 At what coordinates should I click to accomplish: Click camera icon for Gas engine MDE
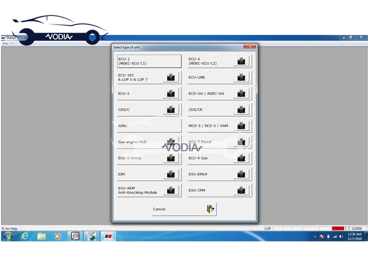tap(171, 142)
